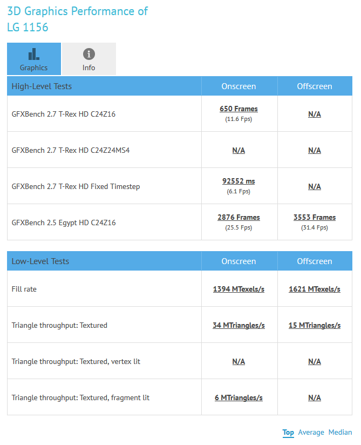This screenshot has width=361, height=445.
Task: Click GFXBench 2.7 T-Rex HD C24Z16 label
Action: click(64, 114)
